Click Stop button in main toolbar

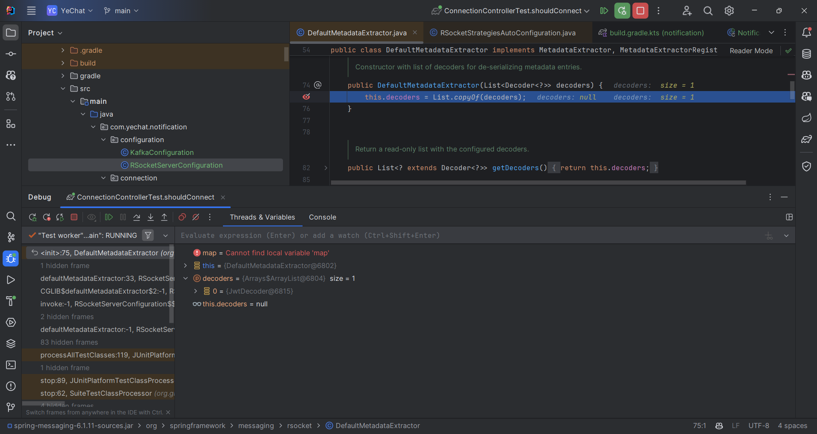coord(640,11)
